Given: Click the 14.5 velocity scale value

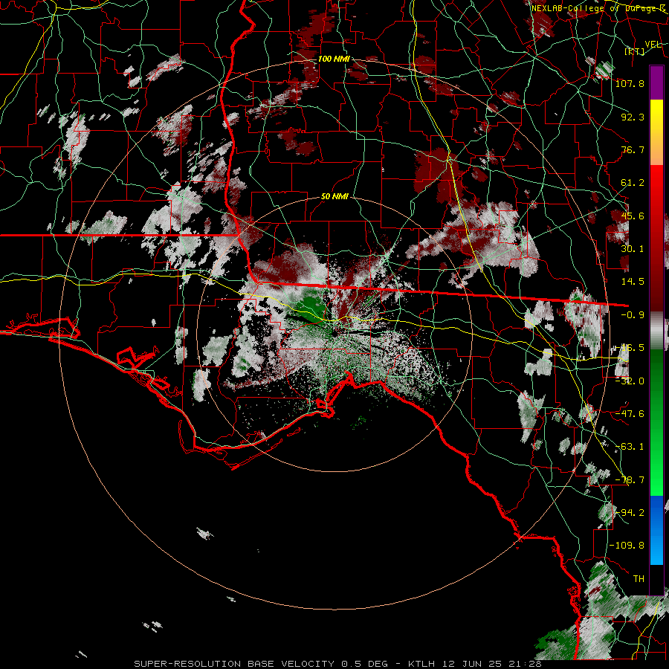Looking at the screenshot, I should point(633,282).
